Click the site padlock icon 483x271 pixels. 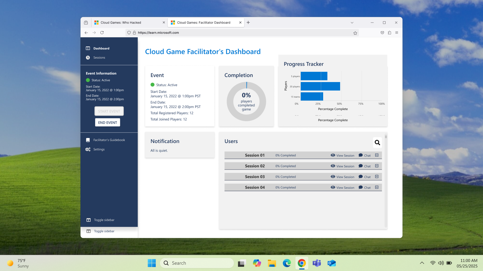[x=134, y=33]
